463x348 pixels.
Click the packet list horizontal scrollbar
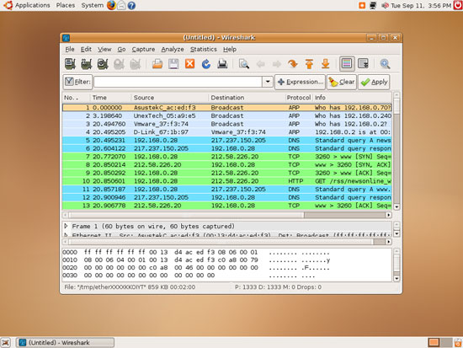pos(227,215)
